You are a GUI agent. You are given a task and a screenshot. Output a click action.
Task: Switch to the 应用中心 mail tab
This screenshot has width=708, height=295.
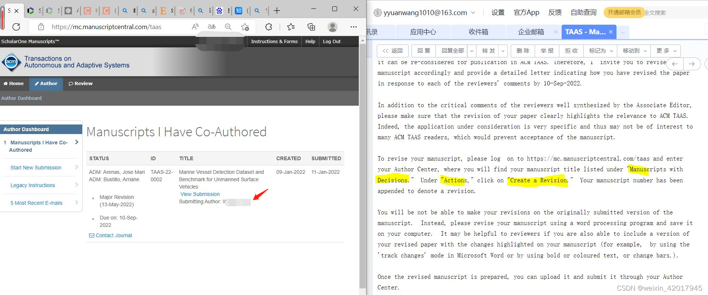[x=423, y=32]
